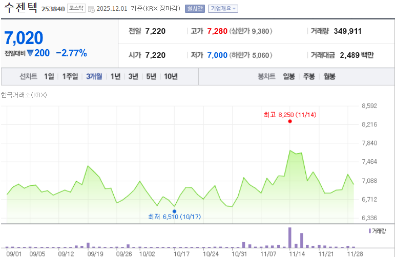This screenshot has height=257, width=395.
Task: Click the high price 7,280
Action: (217, 31)
